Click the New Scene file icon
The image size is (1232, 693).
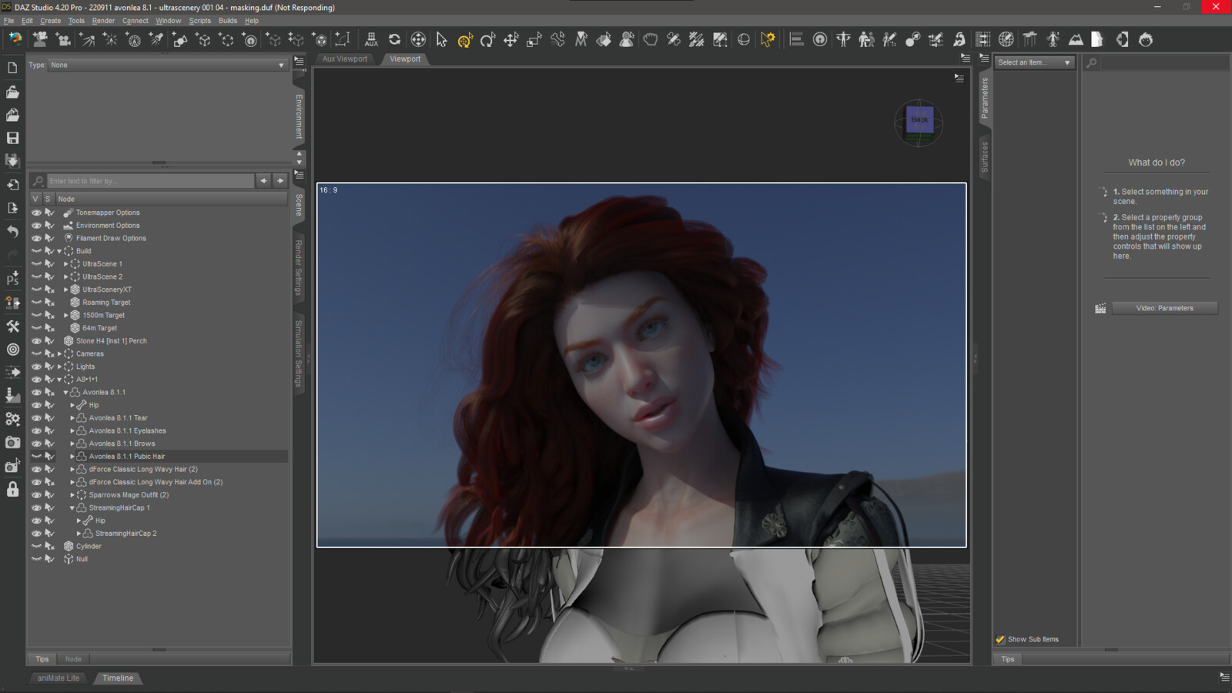coord(12,69)
